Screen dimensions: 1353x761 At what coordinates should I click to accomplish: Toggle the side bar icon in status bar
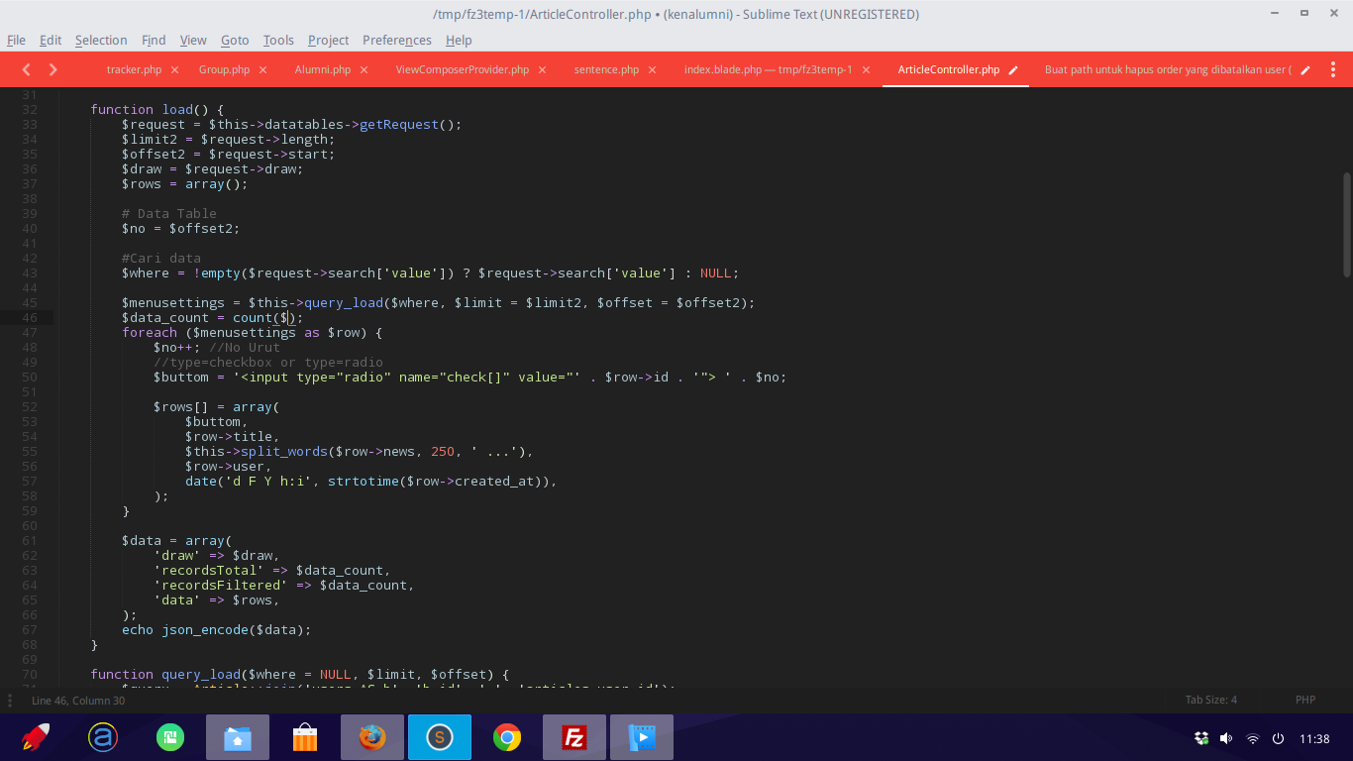(13, 701)
